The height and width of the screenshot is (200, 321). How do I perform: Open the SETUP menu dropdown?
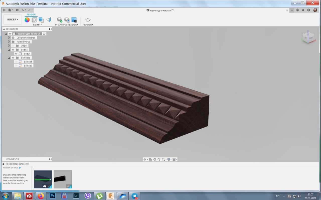point(37,25)
